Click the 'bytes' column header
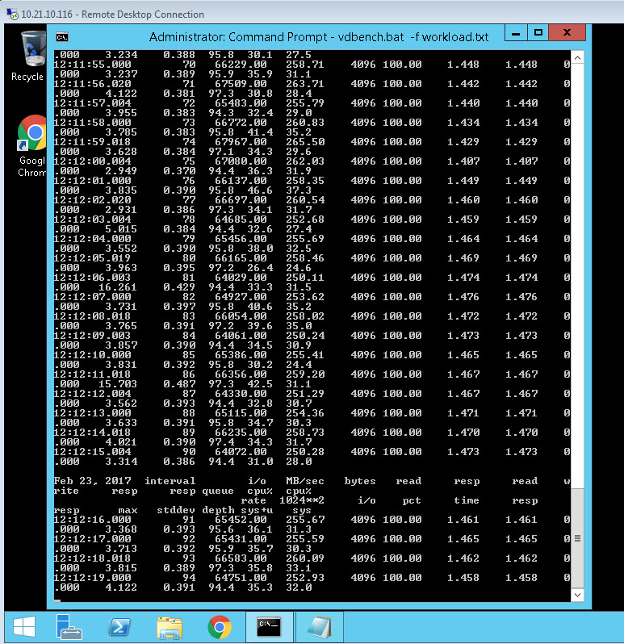Screen dimensions: 624x644 360,481
